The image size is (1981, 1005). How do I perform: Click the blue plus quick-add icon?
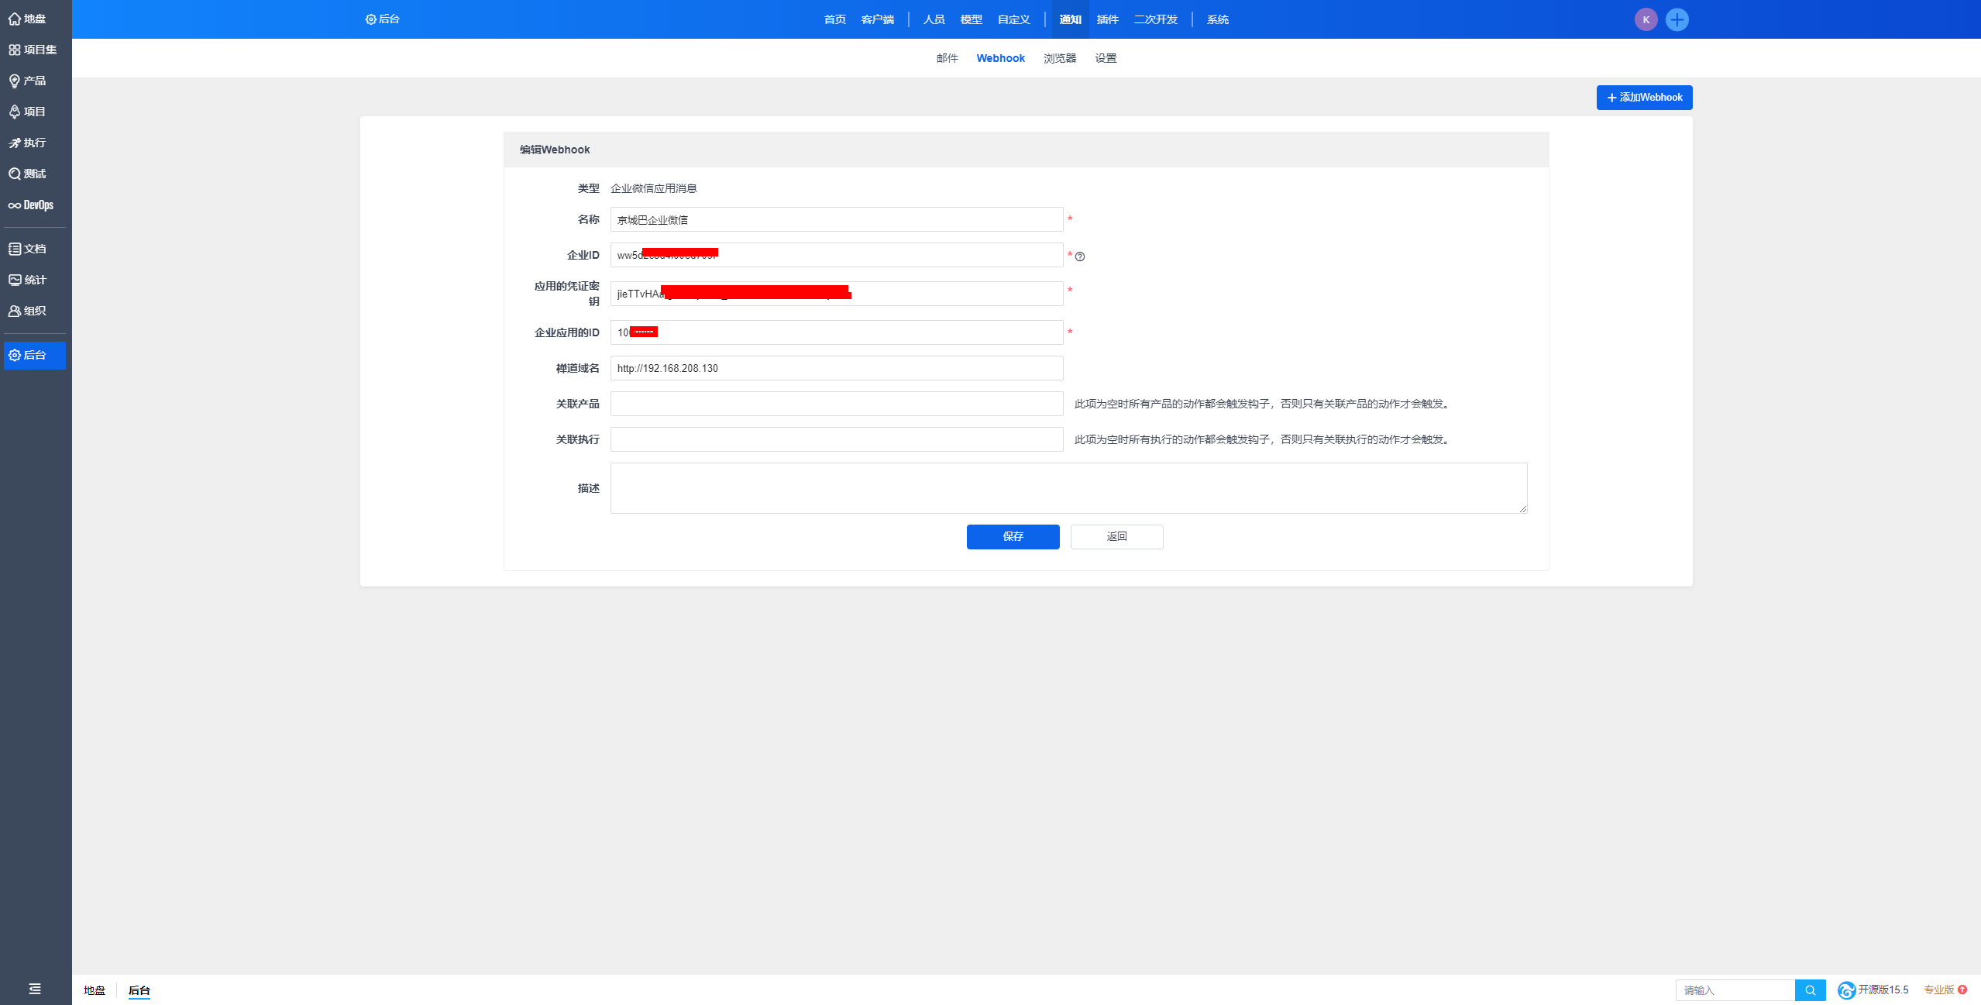click(1677, 19)
